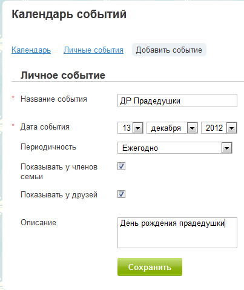Click the Периодичность label text
The width and height of the screenshot is (244, 290).
[x=48, y=147]
